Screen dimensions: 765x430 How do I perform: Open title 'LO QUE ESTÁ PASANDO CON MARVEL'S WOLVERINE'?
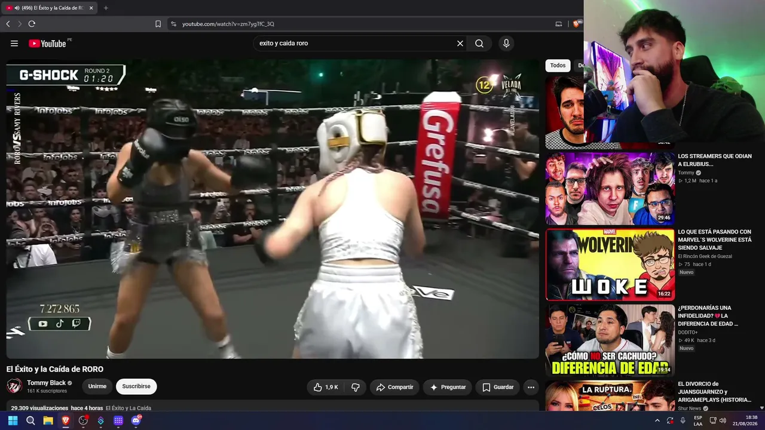pos(715,239)
